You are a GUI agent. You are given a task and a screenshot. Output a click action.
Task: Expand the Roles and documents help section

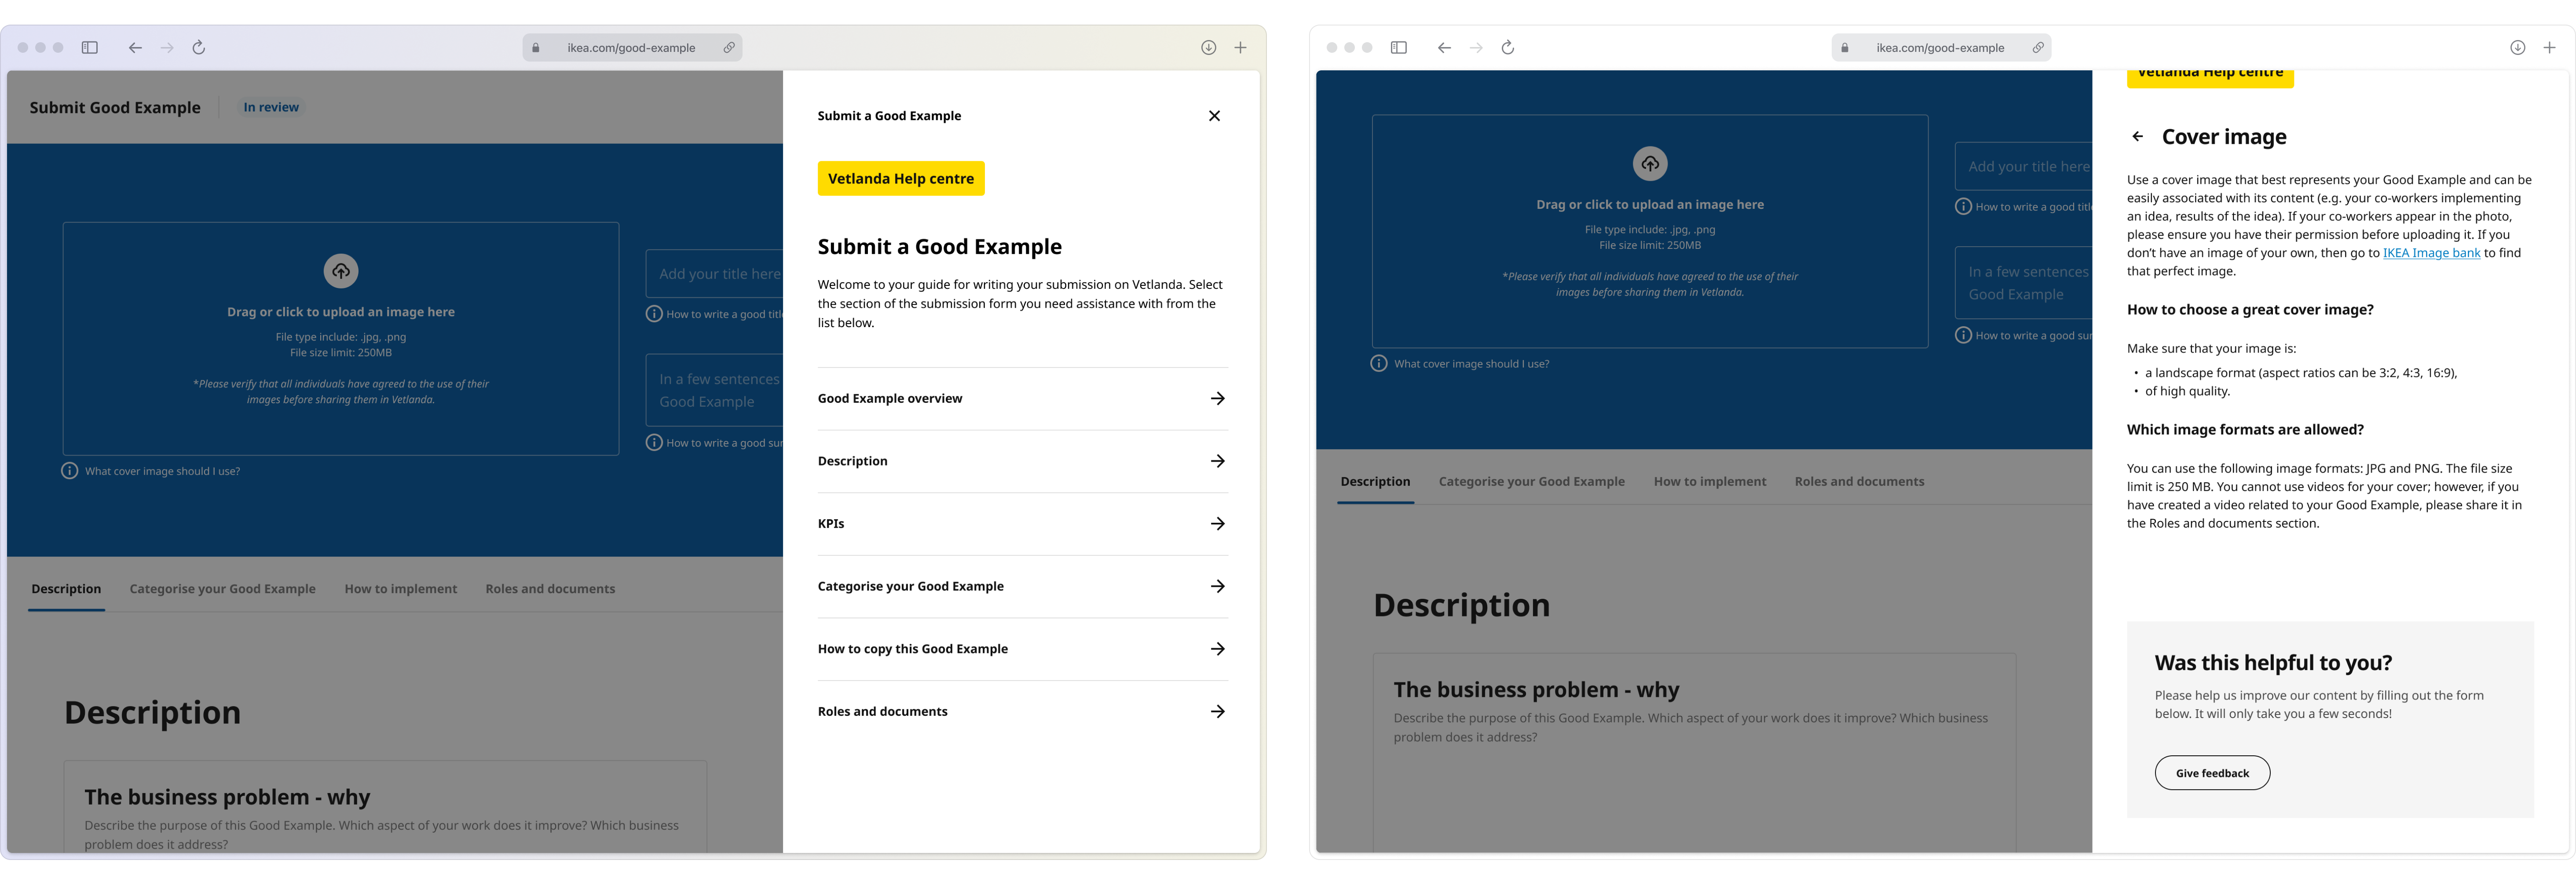point(1217,712)
